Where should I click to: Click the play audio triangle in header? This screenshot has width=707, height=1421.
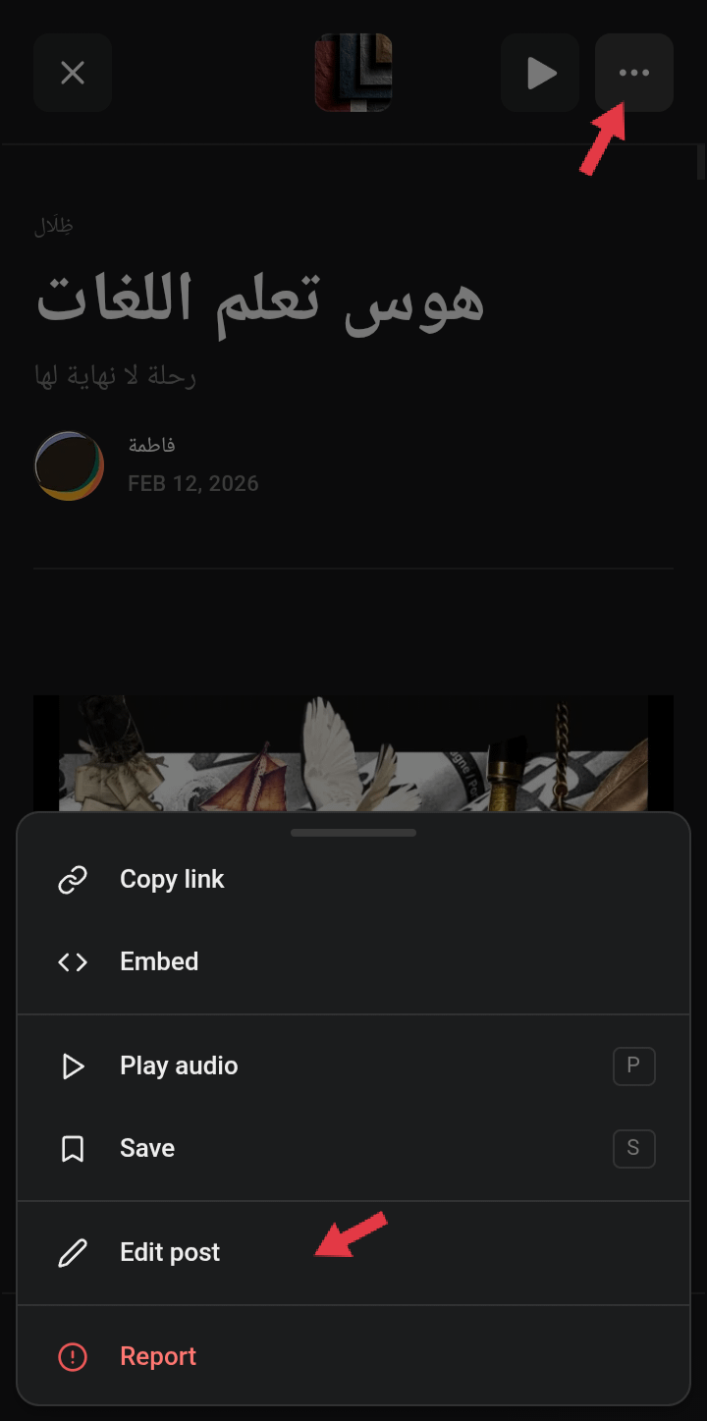click(x=540, y=73)
